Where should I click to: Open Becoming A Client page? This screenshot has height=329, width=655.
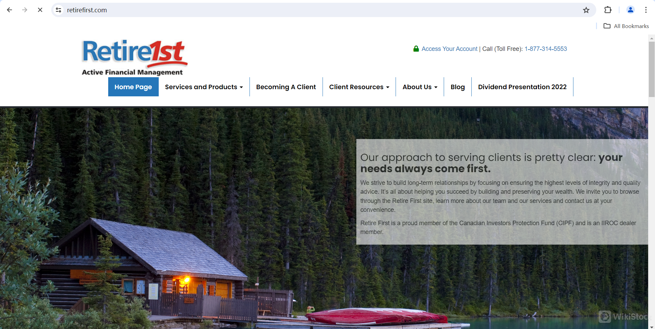pyautogui.click(x=286, y=87)
